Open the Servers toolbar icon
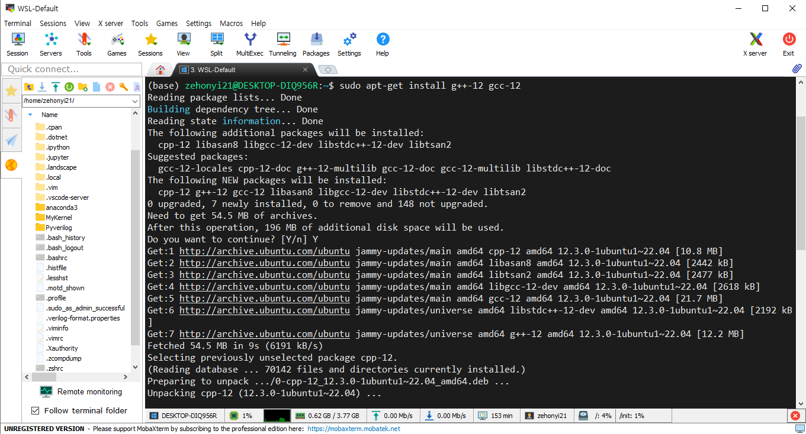 coord(51,44)
